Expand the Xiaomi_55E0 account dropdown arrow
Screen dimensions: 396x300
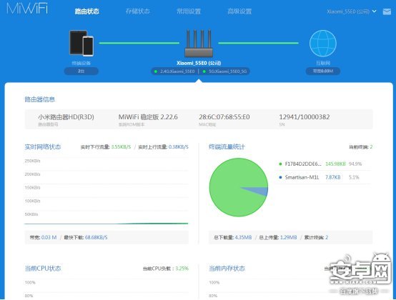pos(375,11)
